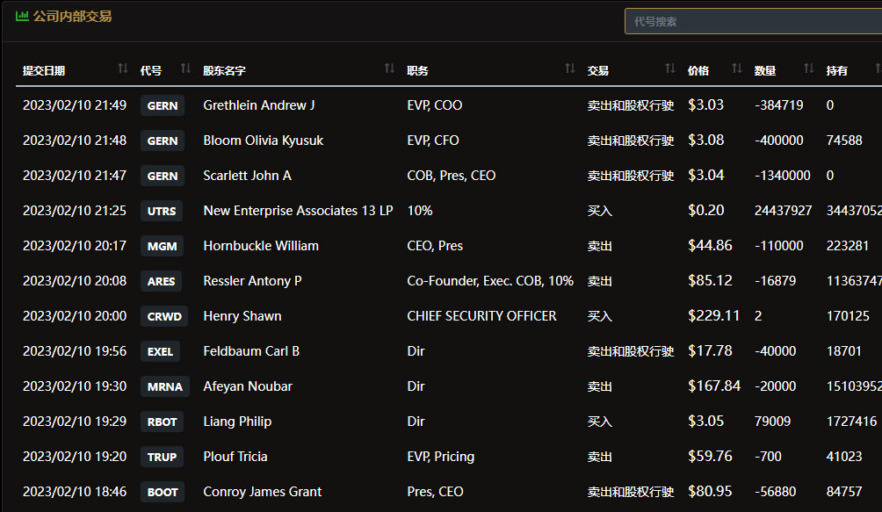This screenshot has height=512, width=882.
Task: Select shareholder name Grethlein Andrew J
Action: [x=259, y=105]
